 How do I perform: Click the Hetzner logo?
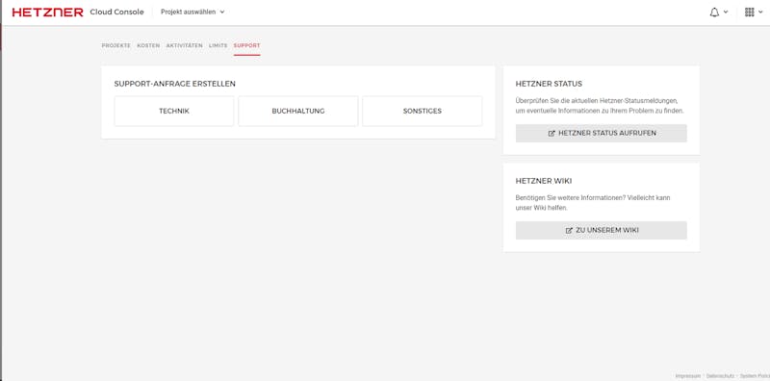pos(47,13)
